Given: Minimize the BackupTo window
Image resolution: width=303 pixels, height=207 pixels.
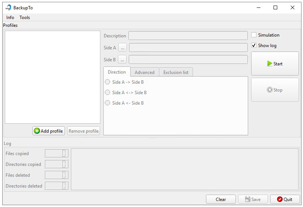Looking at the screenshot, I should click(259, 7).
